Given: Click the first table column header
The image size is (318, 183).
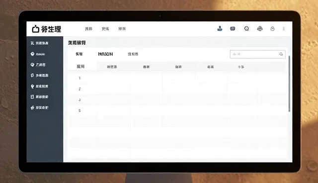Looking at the screenshot, I should 80,66.
